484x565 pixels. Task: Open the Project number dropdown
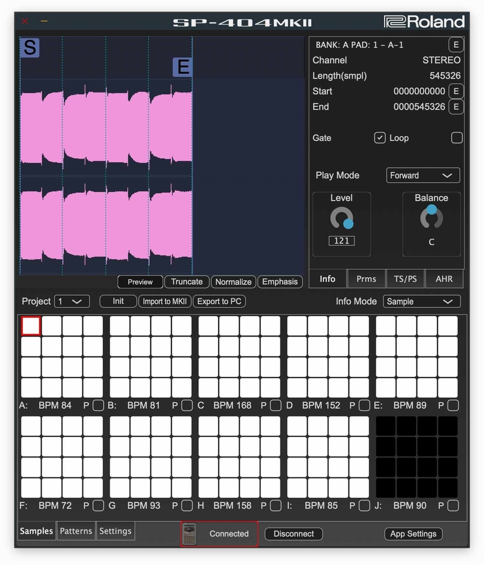72,301
